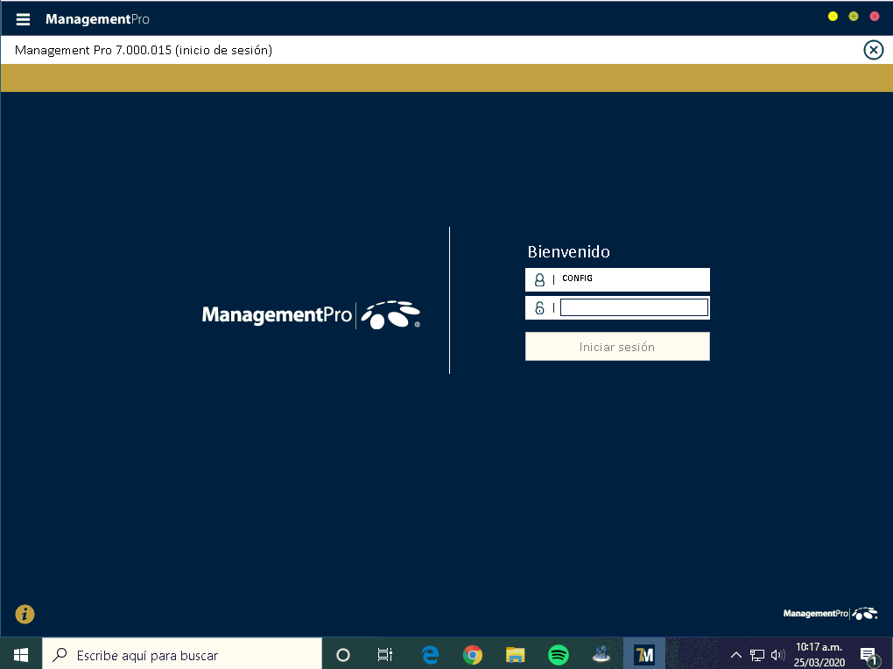Click the yellow minimize dot

(833, 17)
